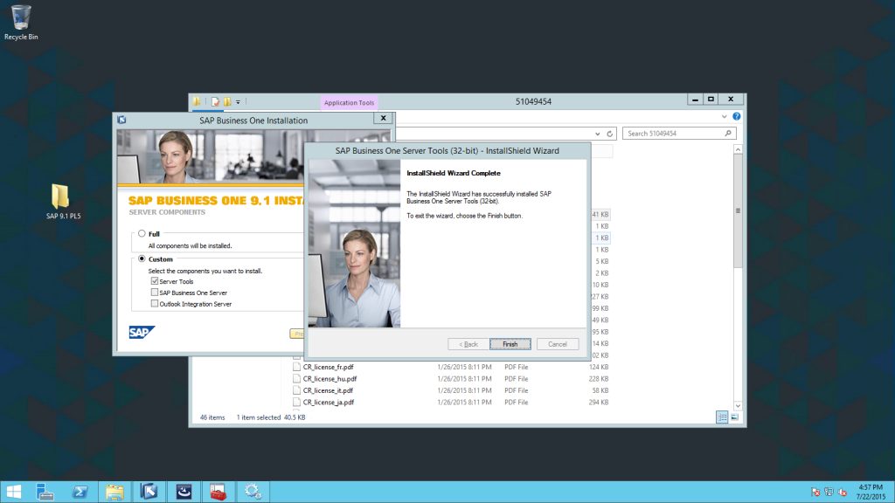The height and width of the screenshot is (503, 895).
Task: Maximize the 51049454 Explorer window
Action: pyautogui.click(x=711, y=100)
